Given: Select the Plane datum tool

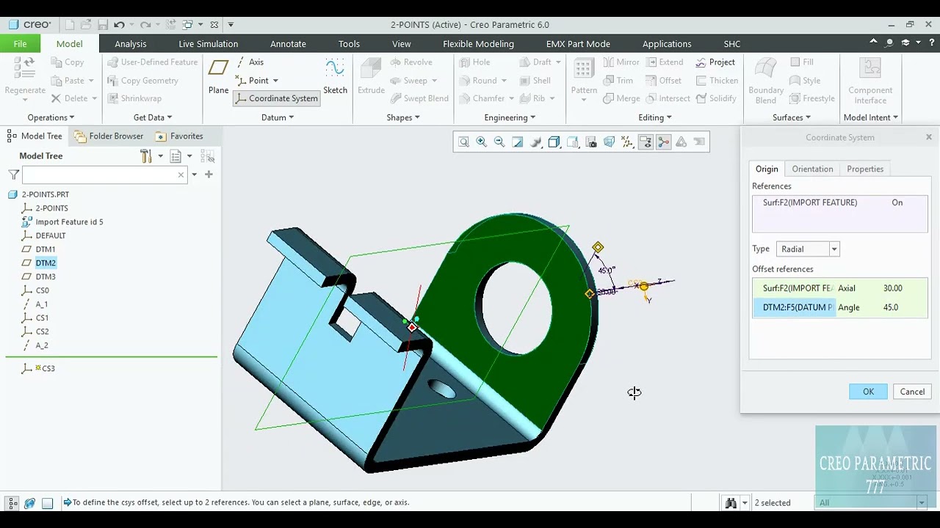Looking at the screenshot, I should pyautogui.click(x=218, y=77).
